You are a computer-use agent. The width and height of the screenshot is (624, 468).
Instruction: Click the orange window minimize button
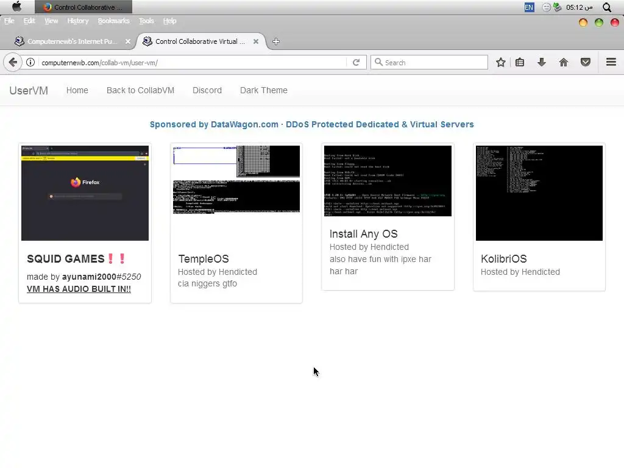583,23
